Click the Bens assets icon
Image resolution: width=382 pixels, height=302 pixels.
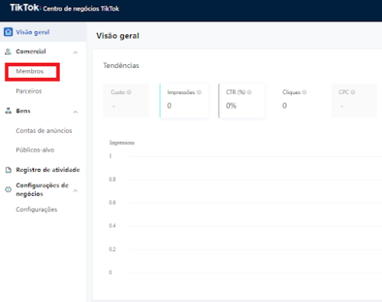8,111
